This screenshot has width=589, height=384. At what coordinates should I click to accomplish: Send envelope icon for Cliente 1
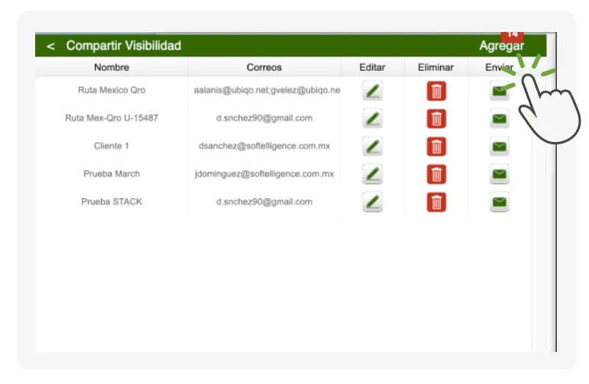point(499,147)
